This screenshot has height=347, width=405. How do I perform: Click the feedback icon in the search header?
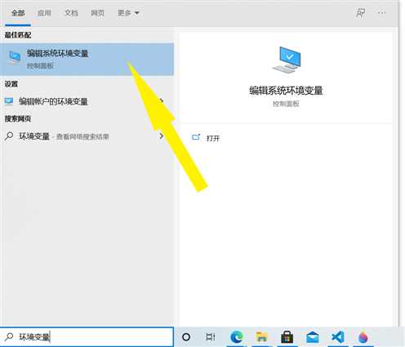pyautogui.click(x=360, y=13)
